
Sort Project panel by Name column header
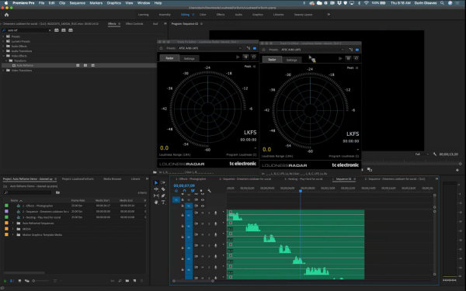pyautogui.click(x=14, y=200)
